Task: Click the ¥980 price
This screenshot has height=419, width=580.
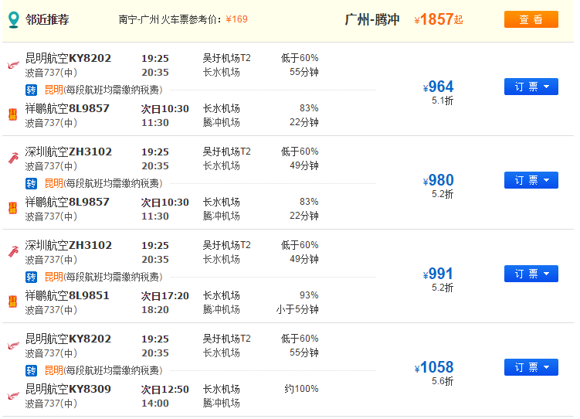Action: click(x=439, y=181)
